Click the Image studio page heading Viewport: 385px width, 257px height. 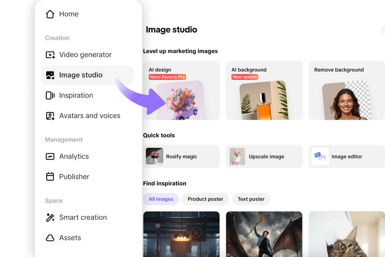point(171,29)
